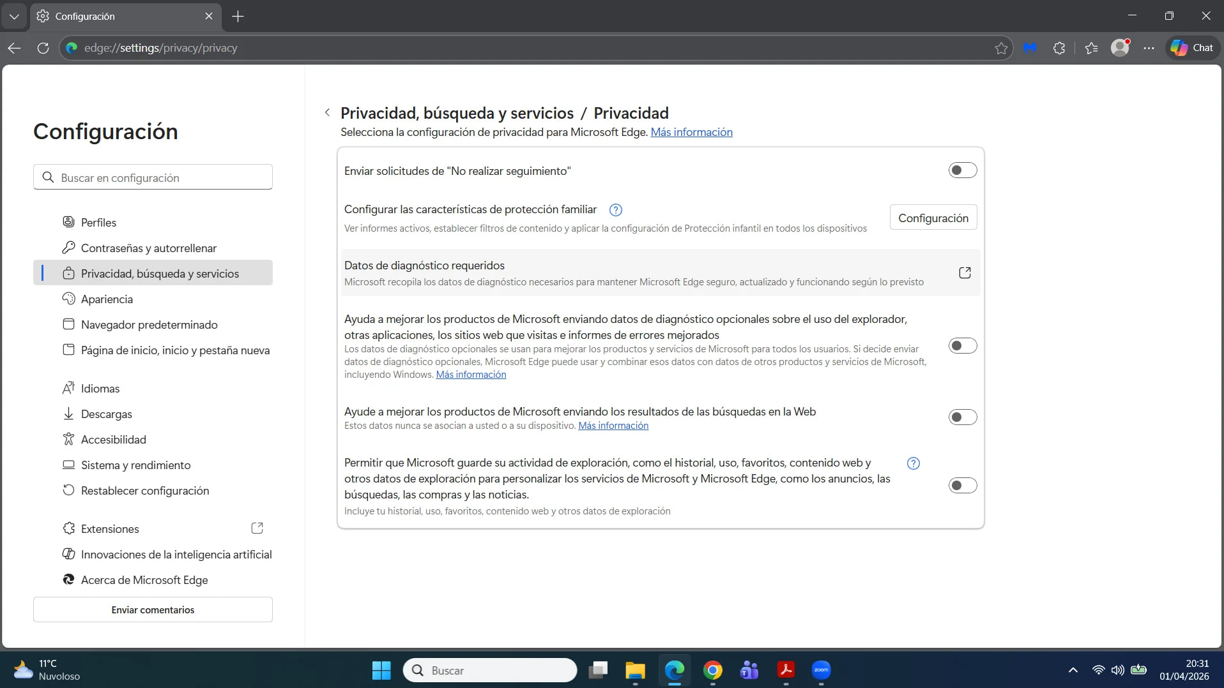Select Sistema y rendimiento
The image size is (1224, 688).
[153, 465]
